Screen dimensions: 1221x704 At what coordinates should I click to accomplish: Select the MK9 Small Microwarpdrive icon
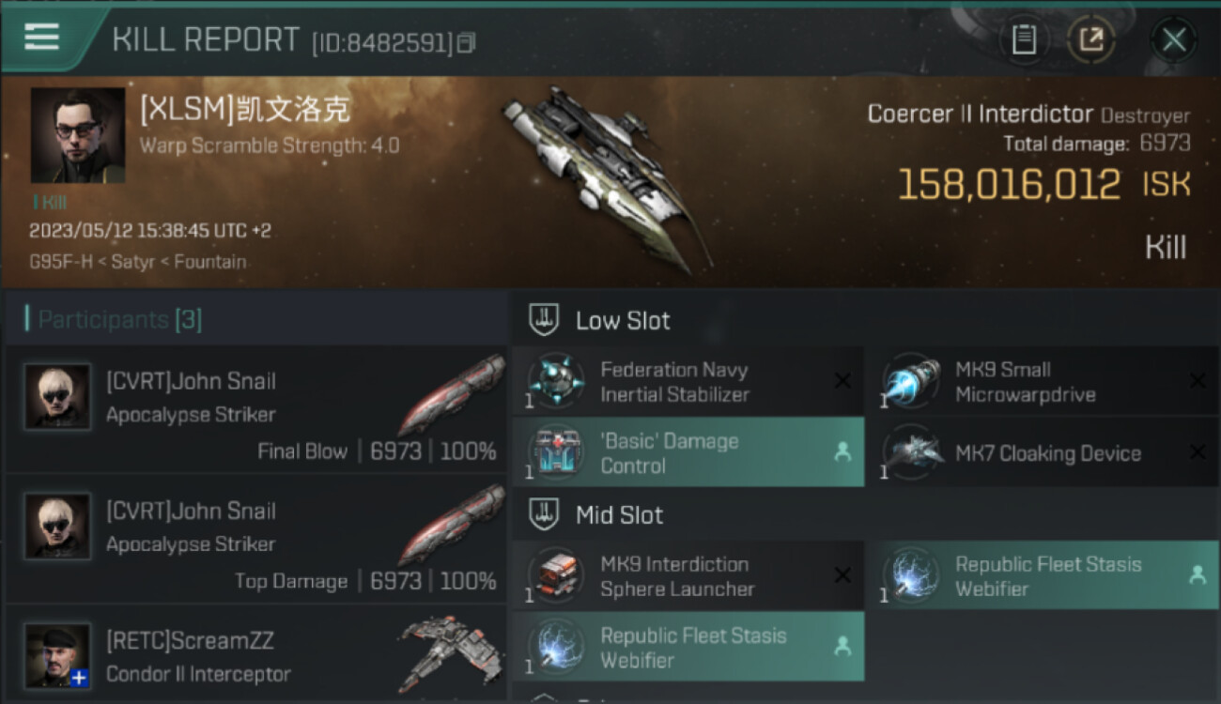pyautogui.click(x=911, y=382)
